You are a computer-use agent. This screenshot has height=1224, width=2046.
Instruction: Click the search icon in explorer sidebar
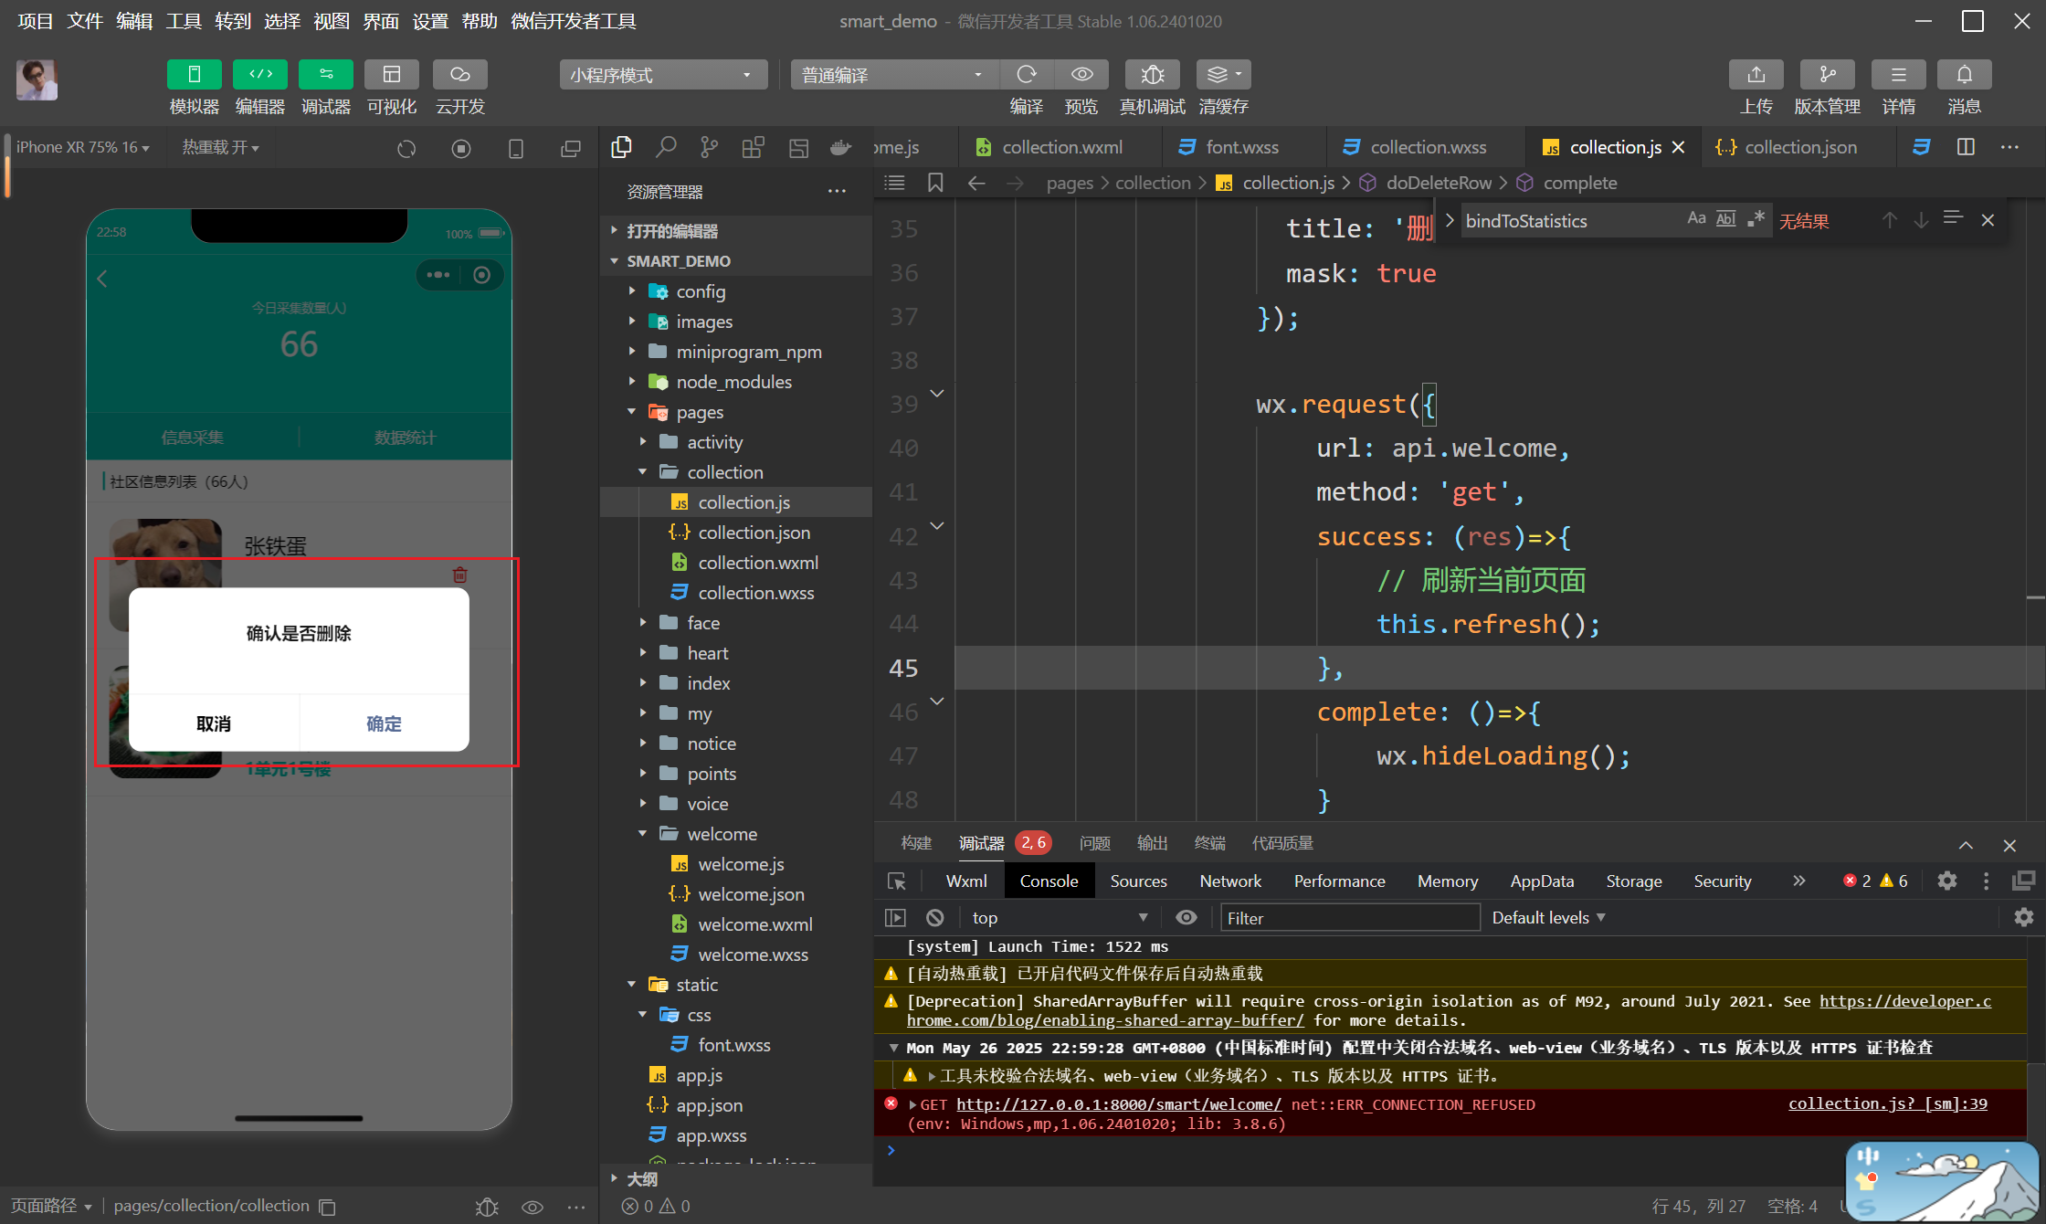pos(666,147)
